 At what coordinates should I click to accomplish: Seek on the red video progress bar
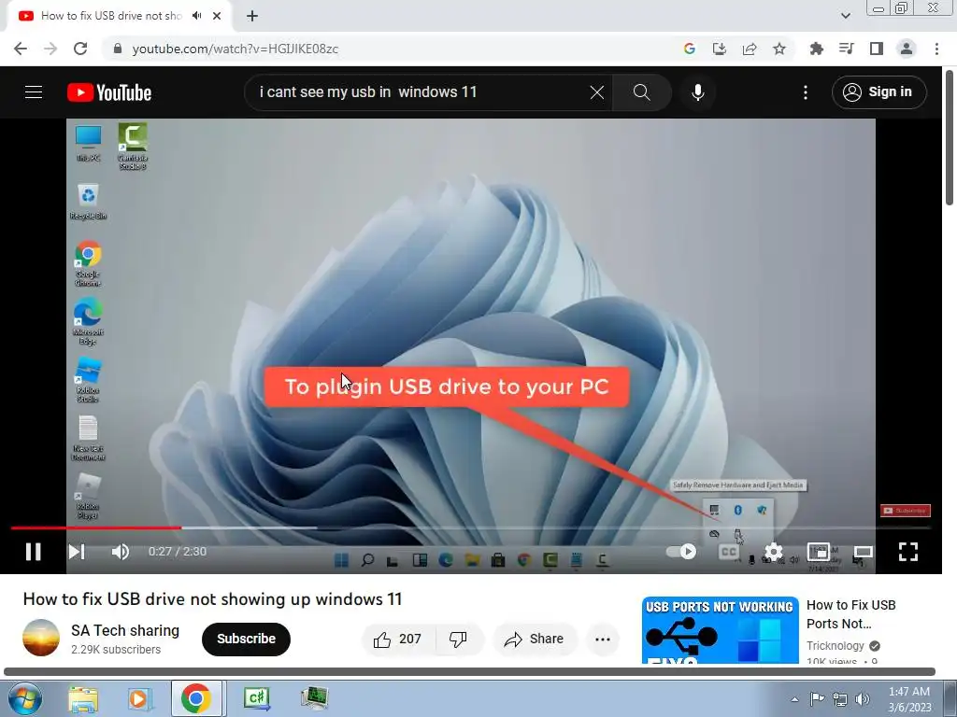96,528
